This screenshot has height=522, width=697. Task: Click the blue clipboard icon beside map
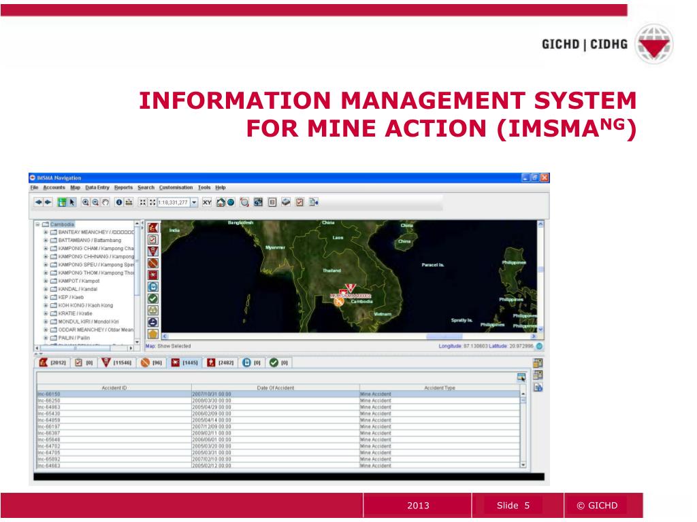click(153, 288)
